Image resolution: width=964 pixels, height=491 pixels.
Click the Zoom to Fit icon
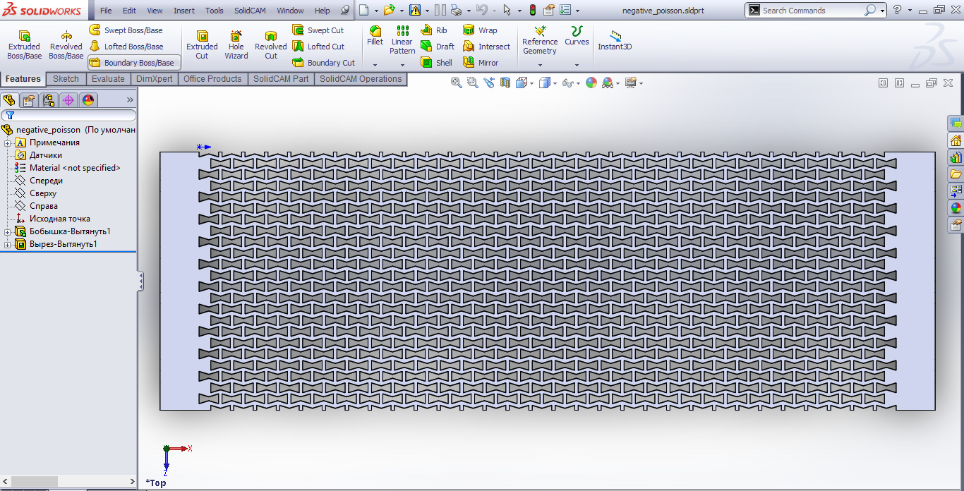pyautogui.click(x=457, y=83)
